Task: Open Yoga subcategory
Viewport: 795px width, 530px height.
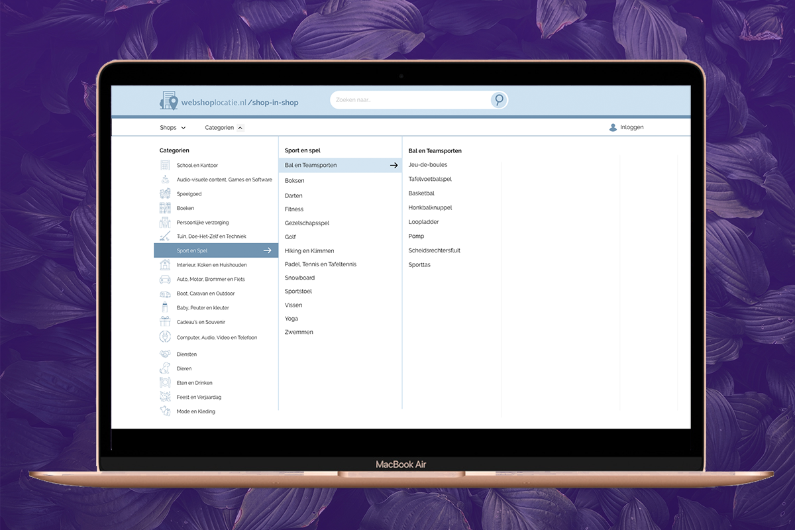Action: [291, 319]
